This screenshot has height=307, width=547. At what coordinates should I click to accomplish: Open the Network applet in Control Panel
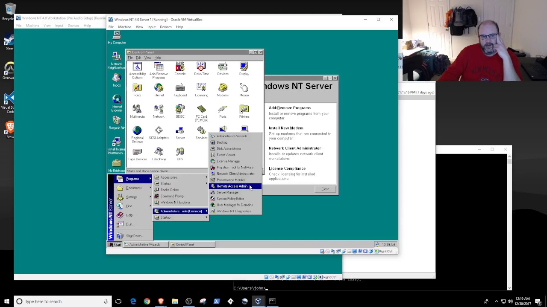point(159,111)
